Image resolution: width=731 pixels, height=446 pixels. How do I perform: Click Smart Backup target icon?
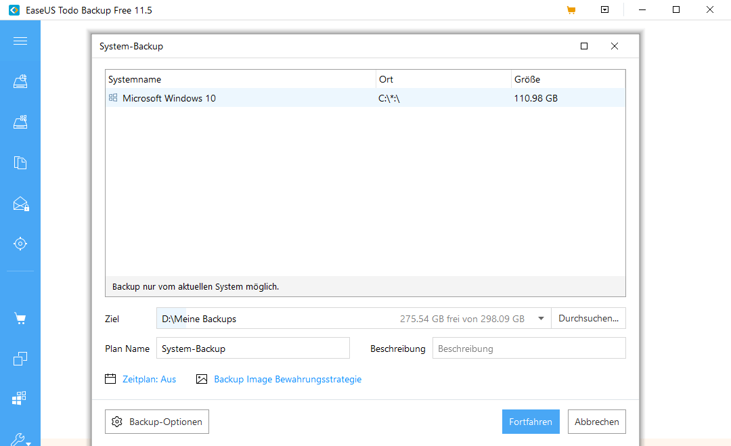tap(20, 244)
